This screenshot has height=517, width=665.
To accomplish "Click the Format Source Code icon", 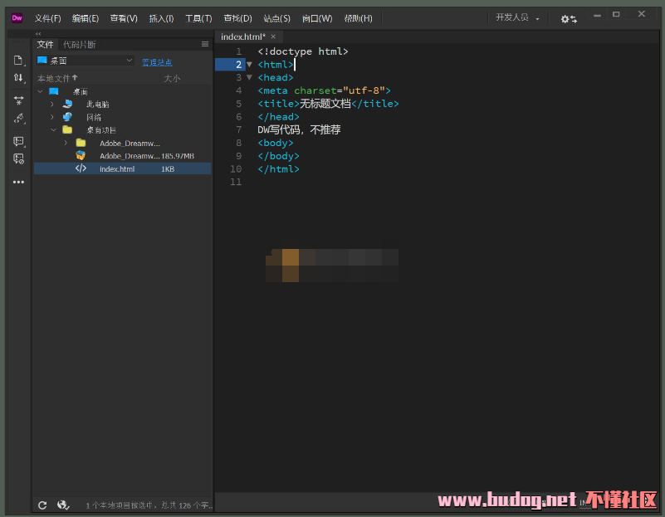I will point(18,119).
